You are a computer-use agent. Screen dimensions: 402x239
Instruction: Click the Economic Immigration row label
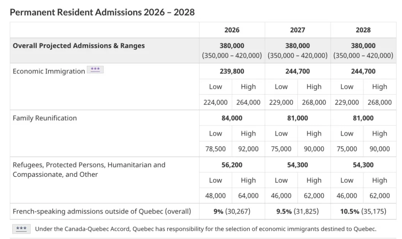pos(49,71)
